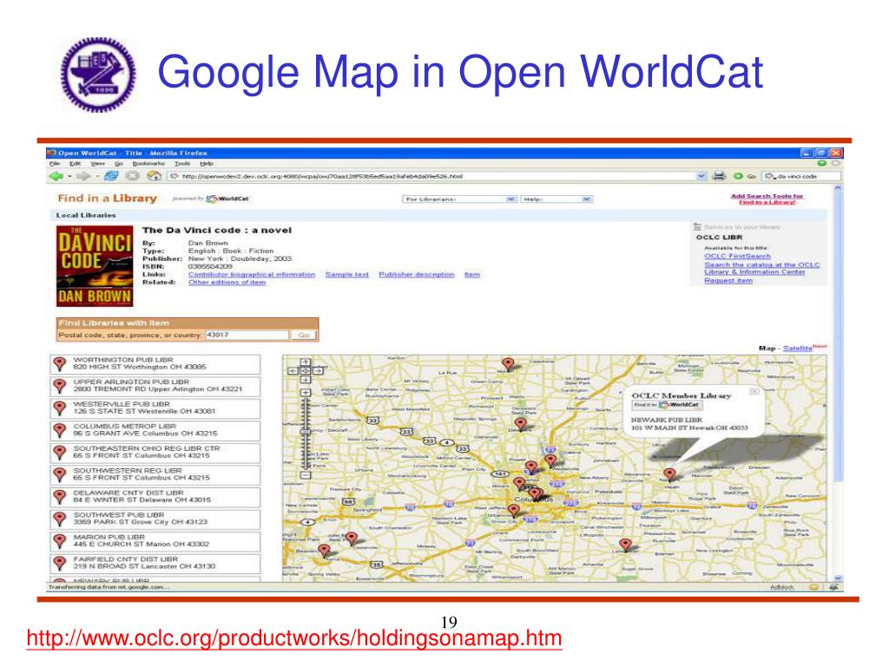Open the Sample text link

point(347,275)
